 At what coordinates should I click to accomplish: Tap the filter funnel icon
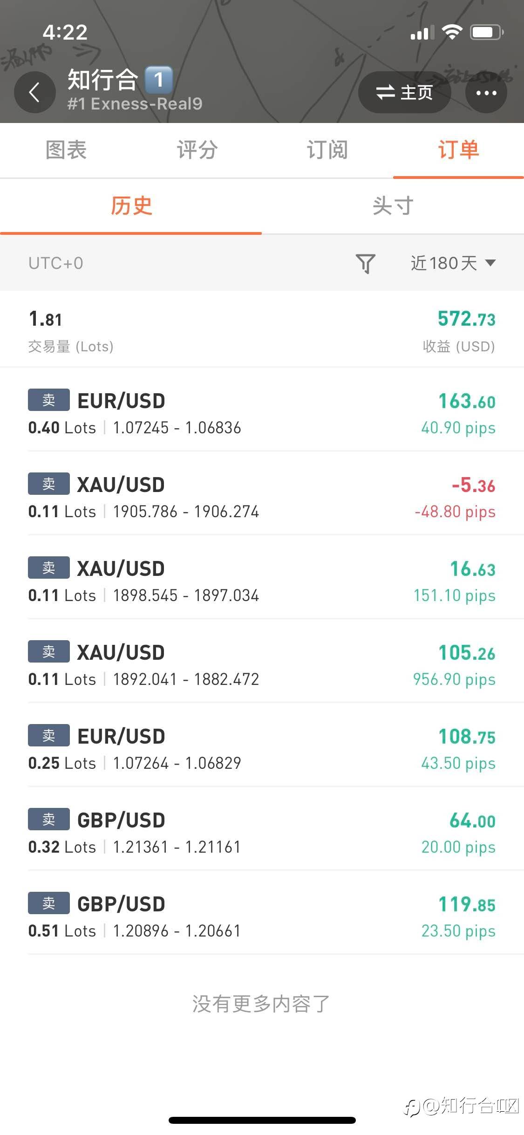(366, 263)
